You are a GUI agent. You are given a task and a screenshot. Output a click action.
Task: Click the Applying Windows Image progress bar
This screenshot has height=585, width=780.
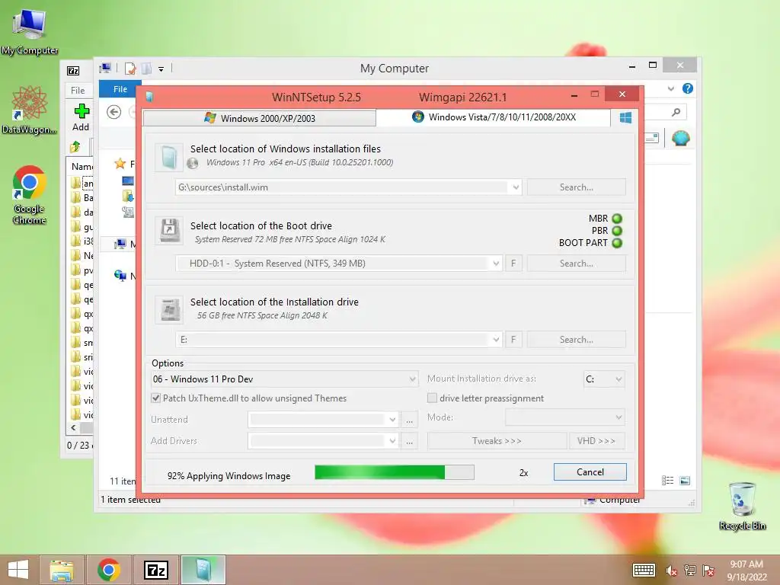[395, 472]
